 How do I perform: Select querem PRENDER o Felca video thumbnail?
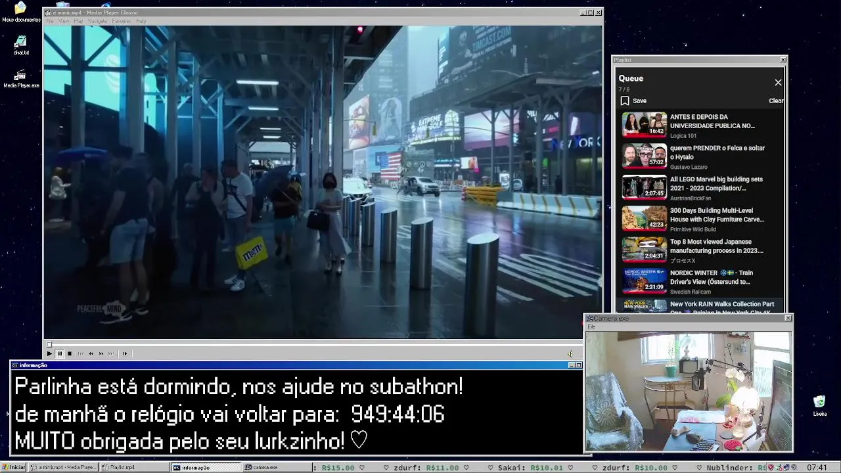point(645,156)
